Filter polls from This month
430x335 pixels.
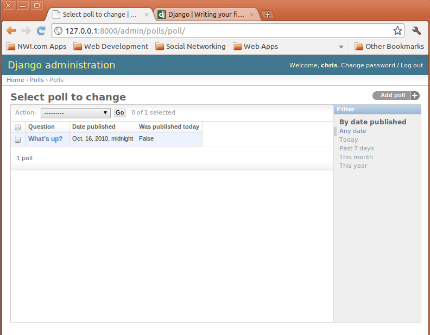(x=356, y=157)
